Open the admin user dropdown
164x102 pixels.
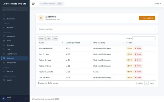coord(158,4)
